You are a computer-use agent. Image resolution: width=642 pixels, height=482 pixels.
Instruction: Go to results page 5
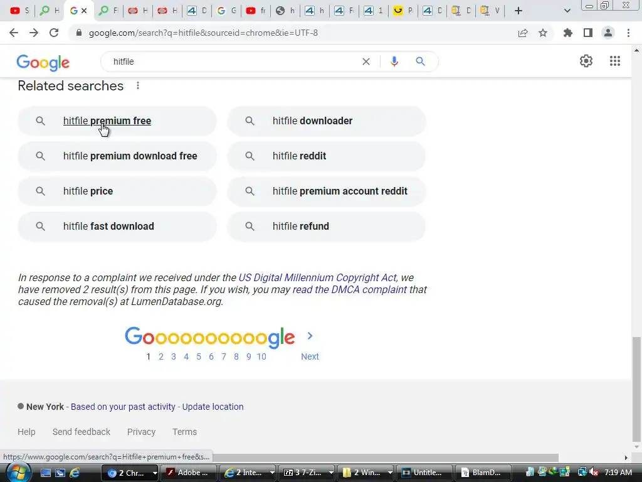tap(199, 356)
